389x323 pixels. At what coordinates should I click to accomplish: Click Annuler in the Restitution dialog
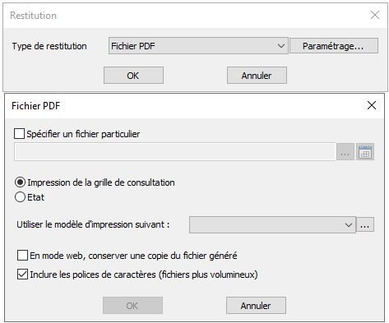coord(257,76)
